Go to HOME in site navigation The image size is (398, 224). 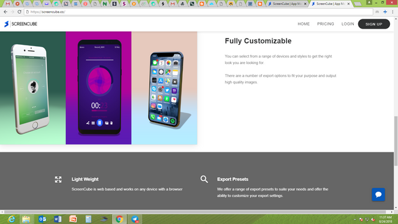(x=303, y=24)
